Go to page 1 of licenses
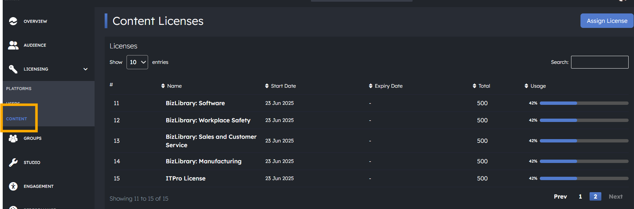Viewport: 634px width, 209px height. [x=580, y=197]
